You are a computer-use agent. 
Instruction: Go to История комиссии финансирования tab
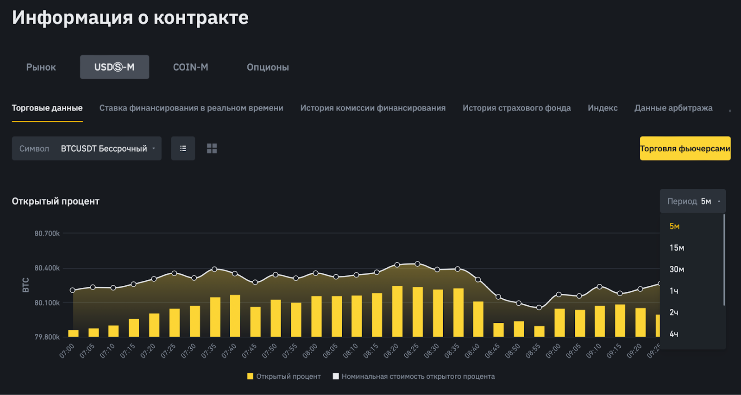click(x=373, y=108)
